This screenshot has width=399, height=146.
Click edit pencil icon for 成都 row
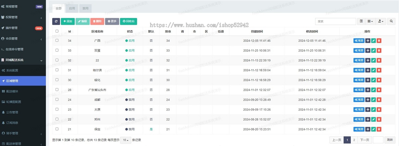(373, 100)
